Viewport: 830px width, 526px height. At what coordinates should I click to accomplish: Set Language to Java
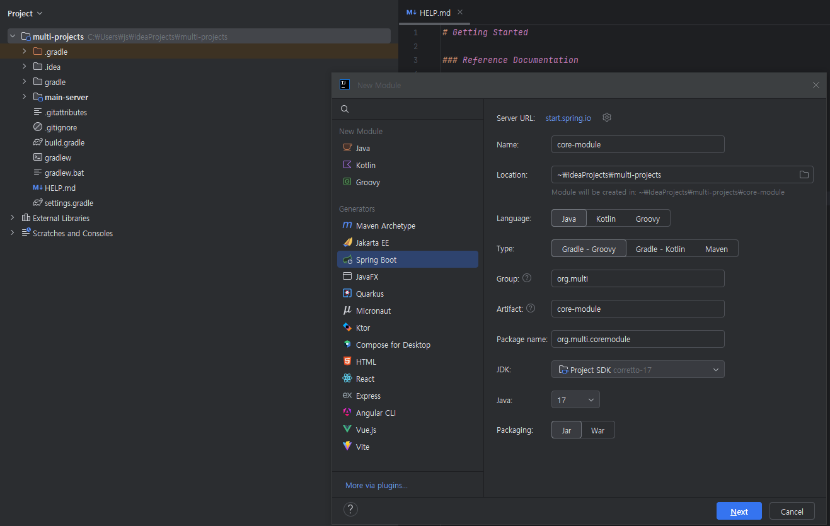coord(569,219)
